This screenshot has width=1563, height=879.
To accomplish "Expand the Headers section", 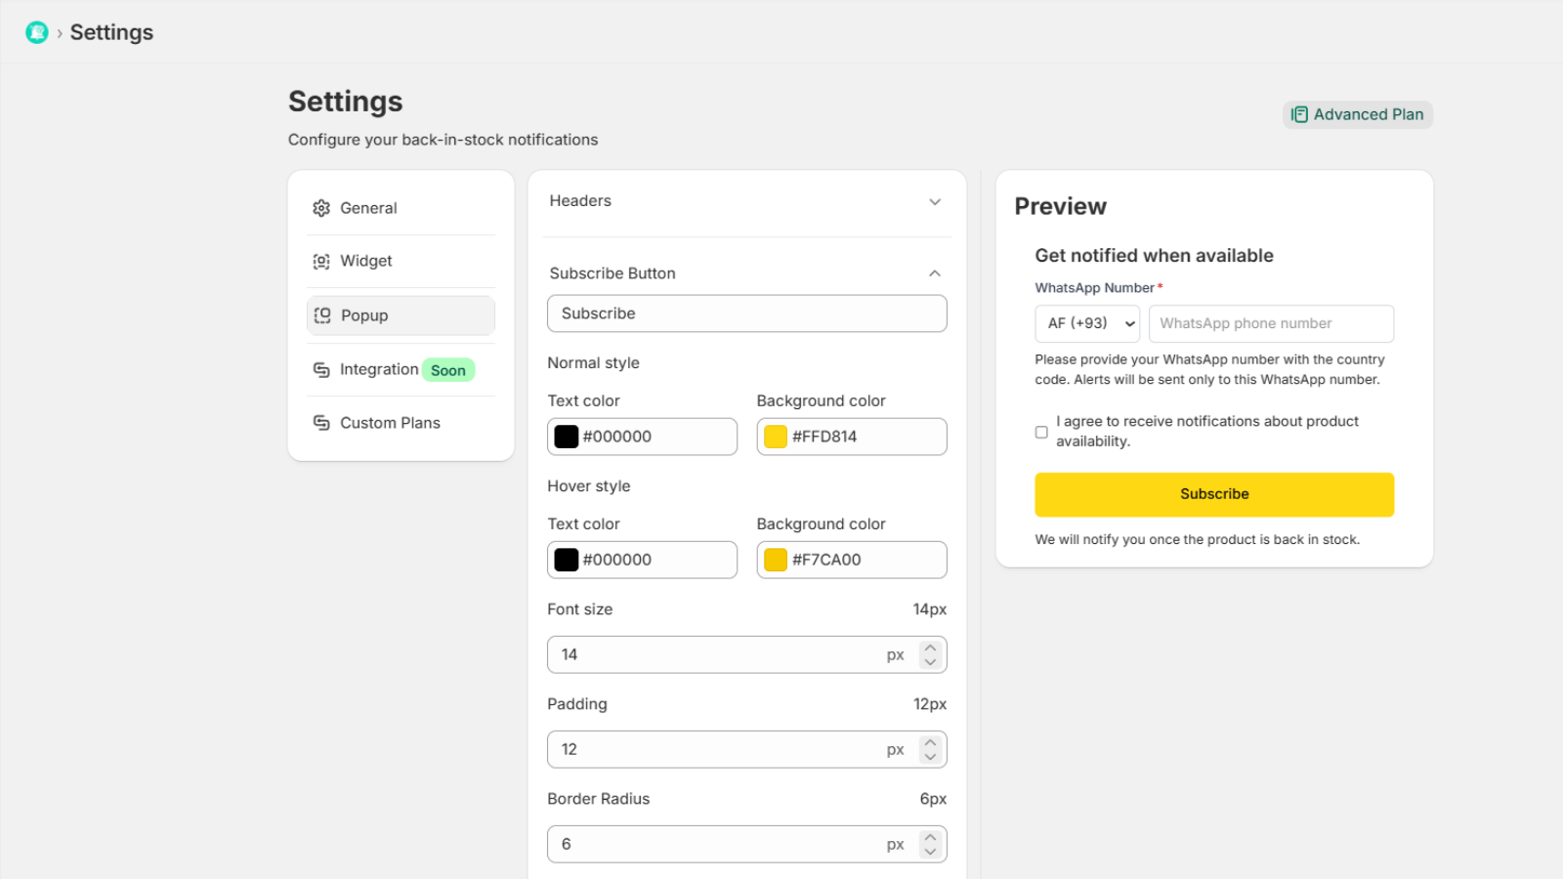I will tap(935, 202).
